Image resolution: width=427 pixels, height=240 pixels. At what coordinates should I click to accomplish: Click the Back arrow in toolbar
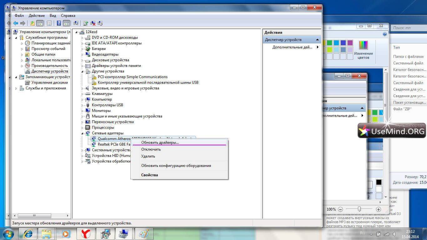point(16,23)
